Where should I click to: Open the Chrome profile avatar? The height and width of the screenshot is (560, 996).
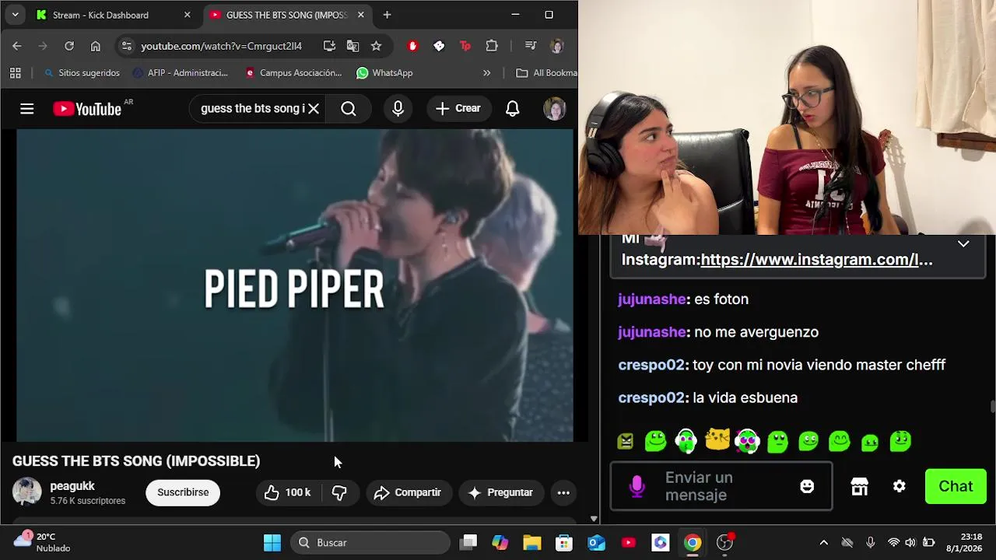tap(556, 46)
